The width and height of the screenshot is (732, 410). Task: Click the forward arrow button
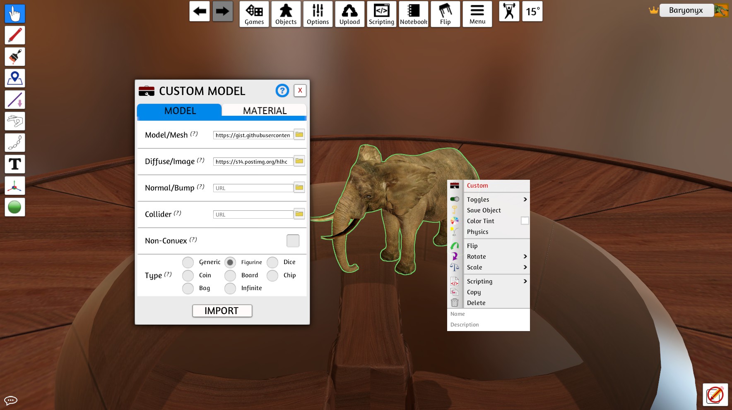tap(223, 11)
